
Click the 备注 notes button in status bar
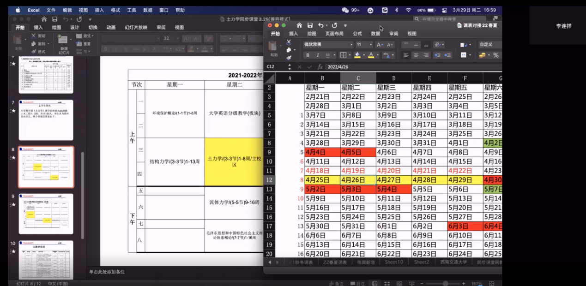(x=337, y=283)
